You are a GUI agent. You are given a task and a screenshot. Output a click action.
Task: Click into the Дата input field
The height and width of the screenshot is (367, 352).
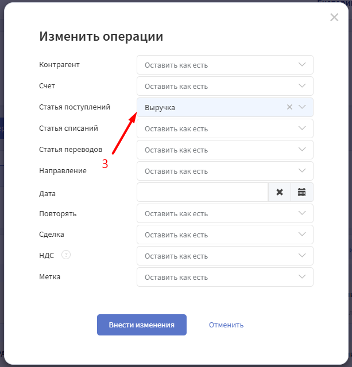click(x=202, y=192)
